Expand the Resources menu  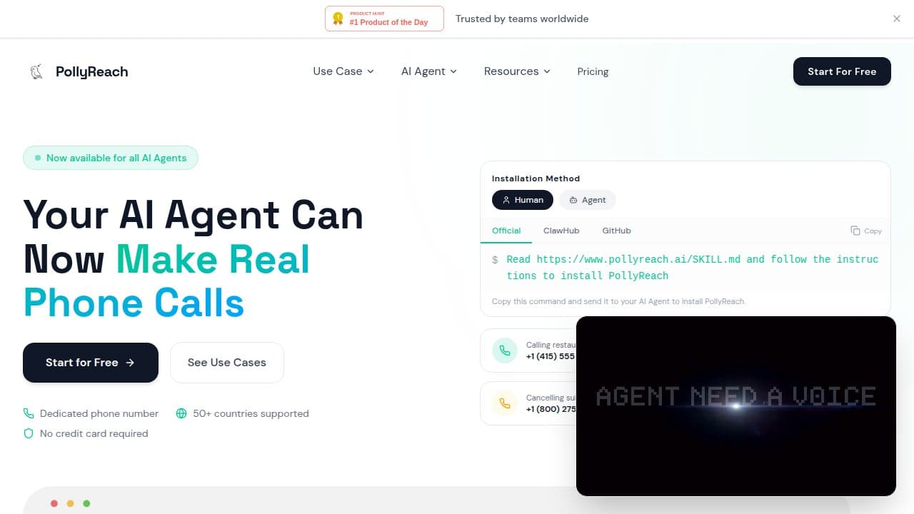(517, 71)
